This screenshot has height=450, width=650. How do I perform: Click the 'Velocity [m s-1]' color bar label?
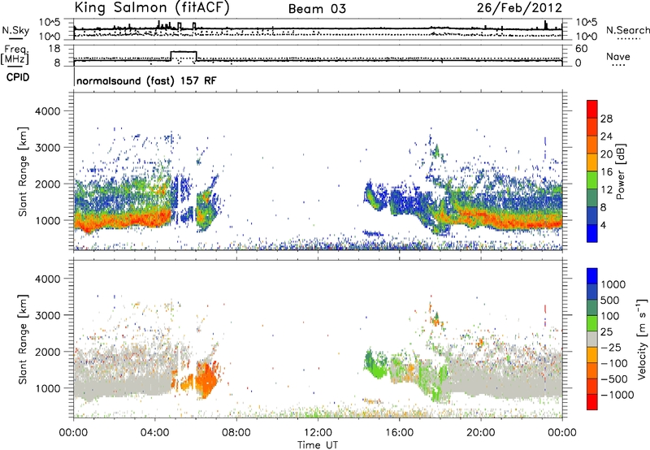tap(642, 339)
